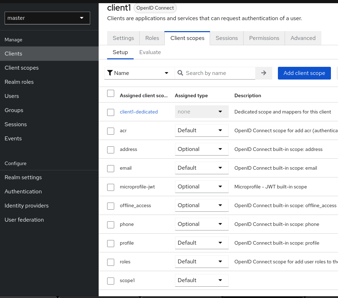The width and height of the screenshot is (338, 298).
Task: Click the none dropdown for client1-dedicated
Action: click(x=202, y=112)
